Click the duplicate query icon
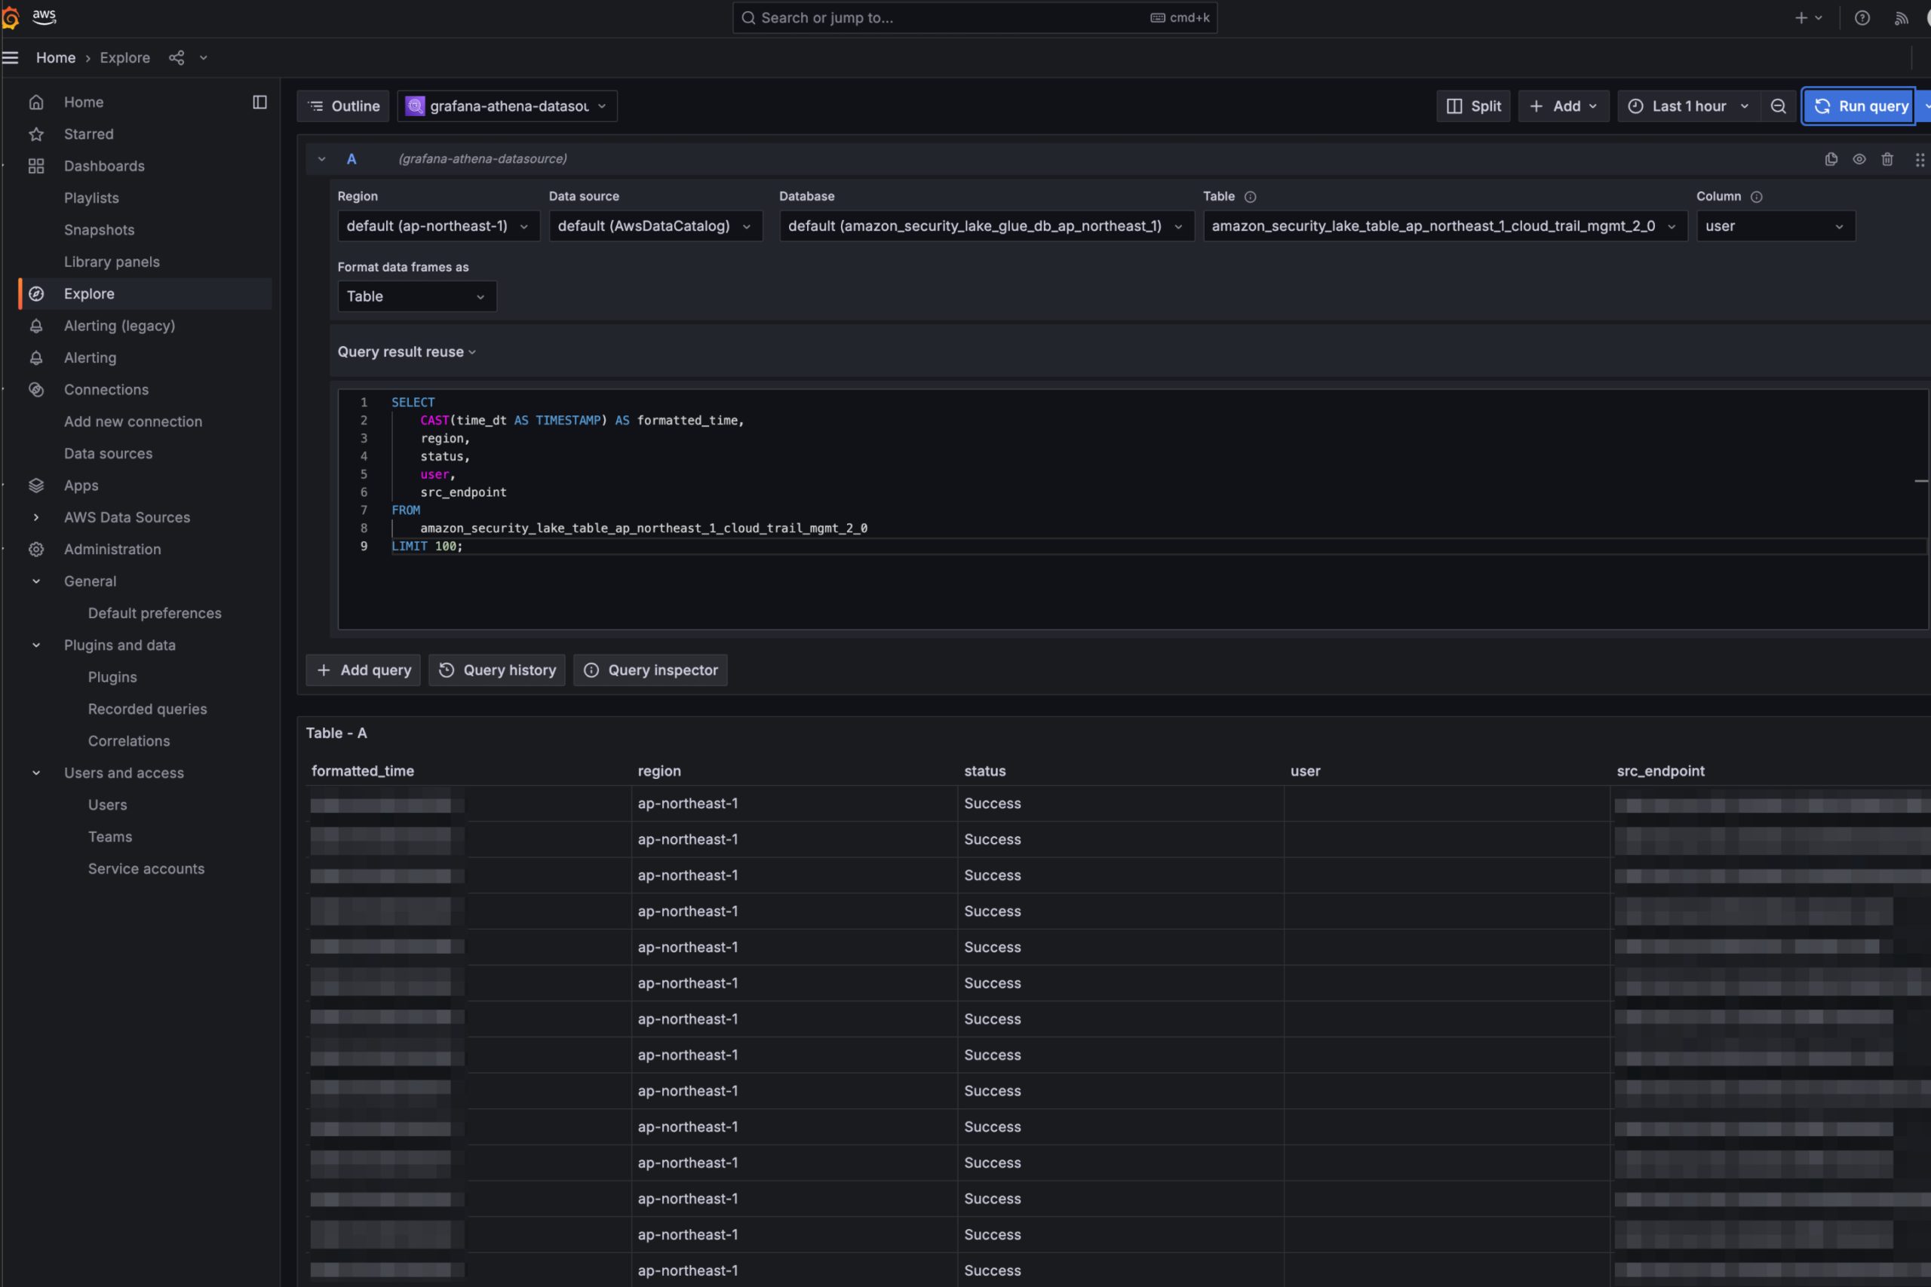1931x1287 pixels. coord(1830,159)
